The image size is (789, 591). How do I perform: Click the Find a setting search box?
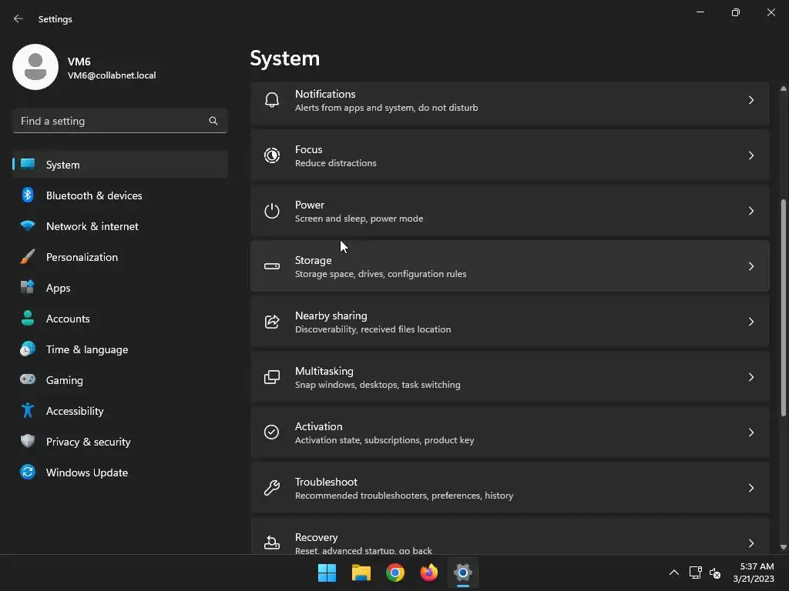[x=119, y=121]
